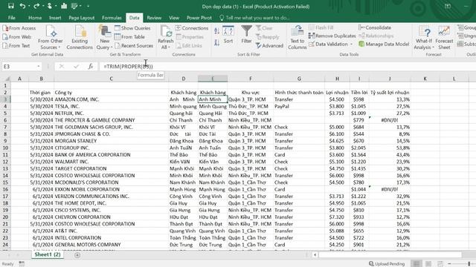The width and height of the screenshot is (476, 267).
Task: Sort Z to A descending icon
Action: (x=216, y=43)
